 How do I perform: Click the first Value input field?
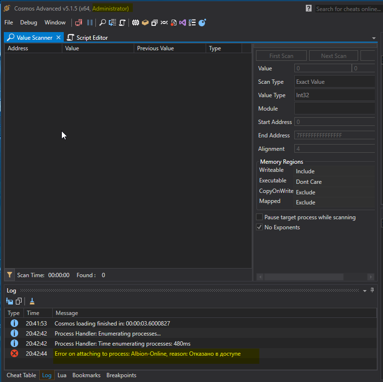click(x=323, y=68)
